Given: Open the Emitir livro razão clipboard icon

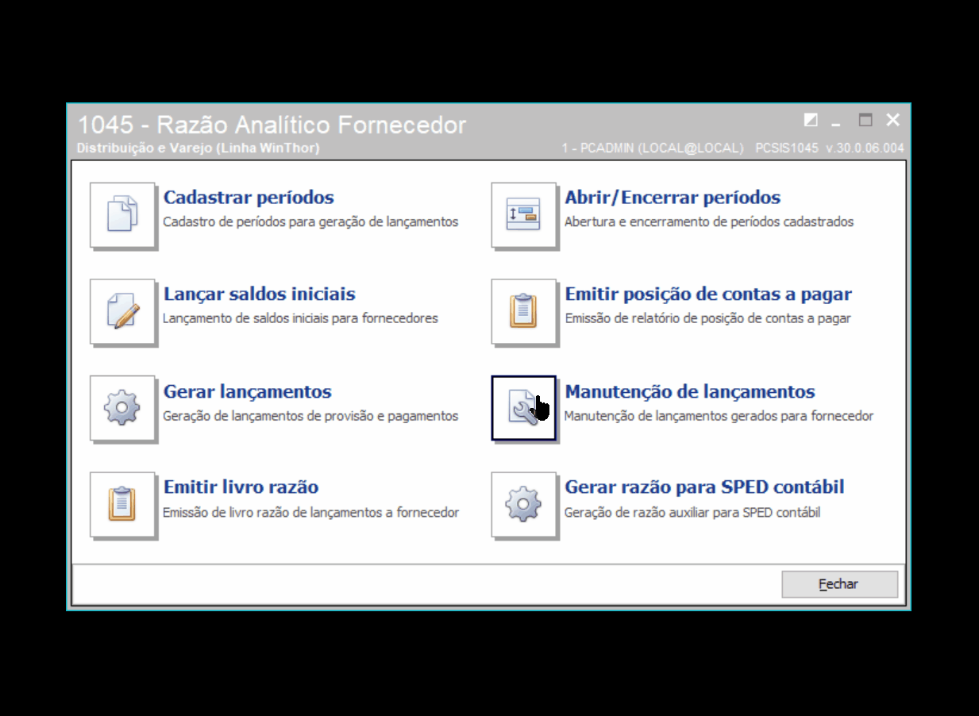Looking at the screenshot, I should click(x=122, y=505).
